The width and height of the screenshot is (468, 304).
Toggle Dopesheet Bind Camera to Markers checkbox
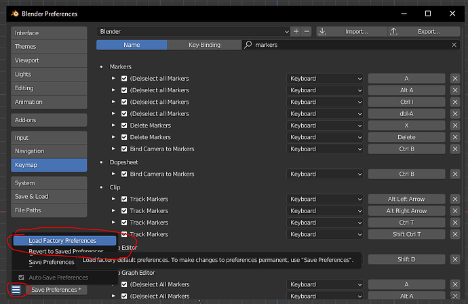124,174
